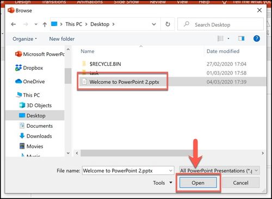Refresh the Desktop folder listing
The height and width of the screenshot is (199, 272).
(x=168, y=24)
